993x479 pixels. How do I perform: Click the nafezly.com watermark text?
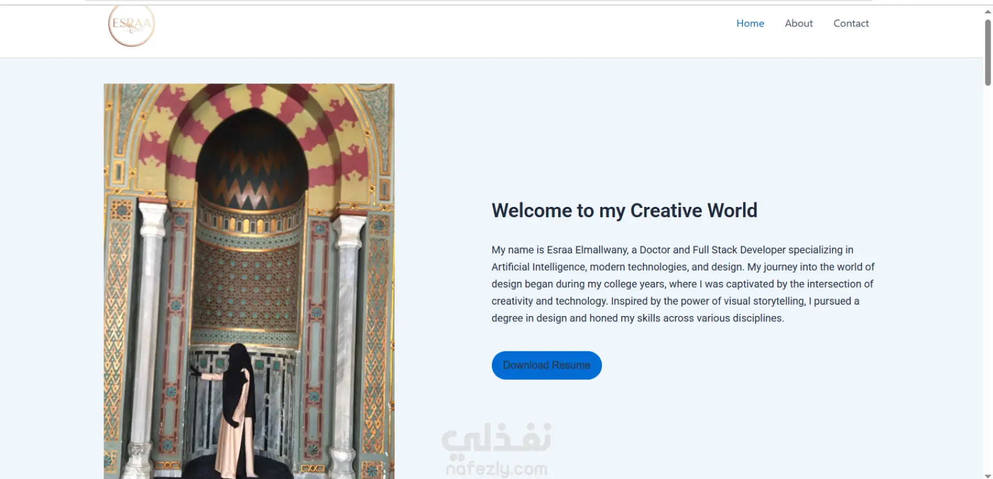[x=496, y=469]
